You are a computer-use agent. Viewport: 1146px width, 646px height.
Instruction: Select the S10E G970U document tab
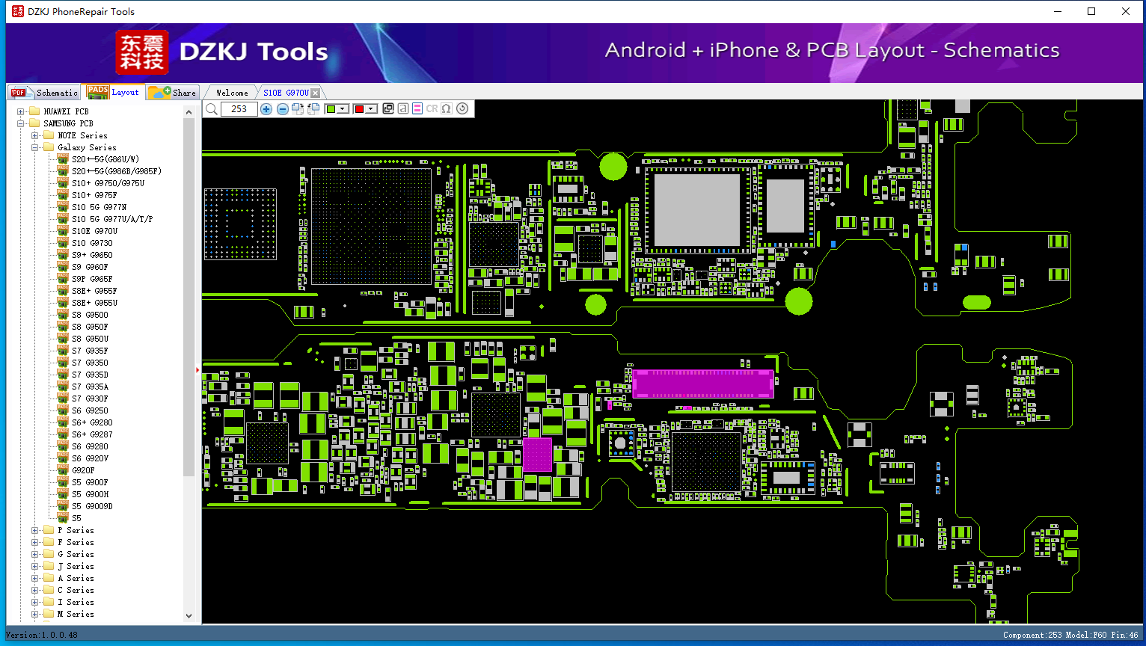pos(285,93)
